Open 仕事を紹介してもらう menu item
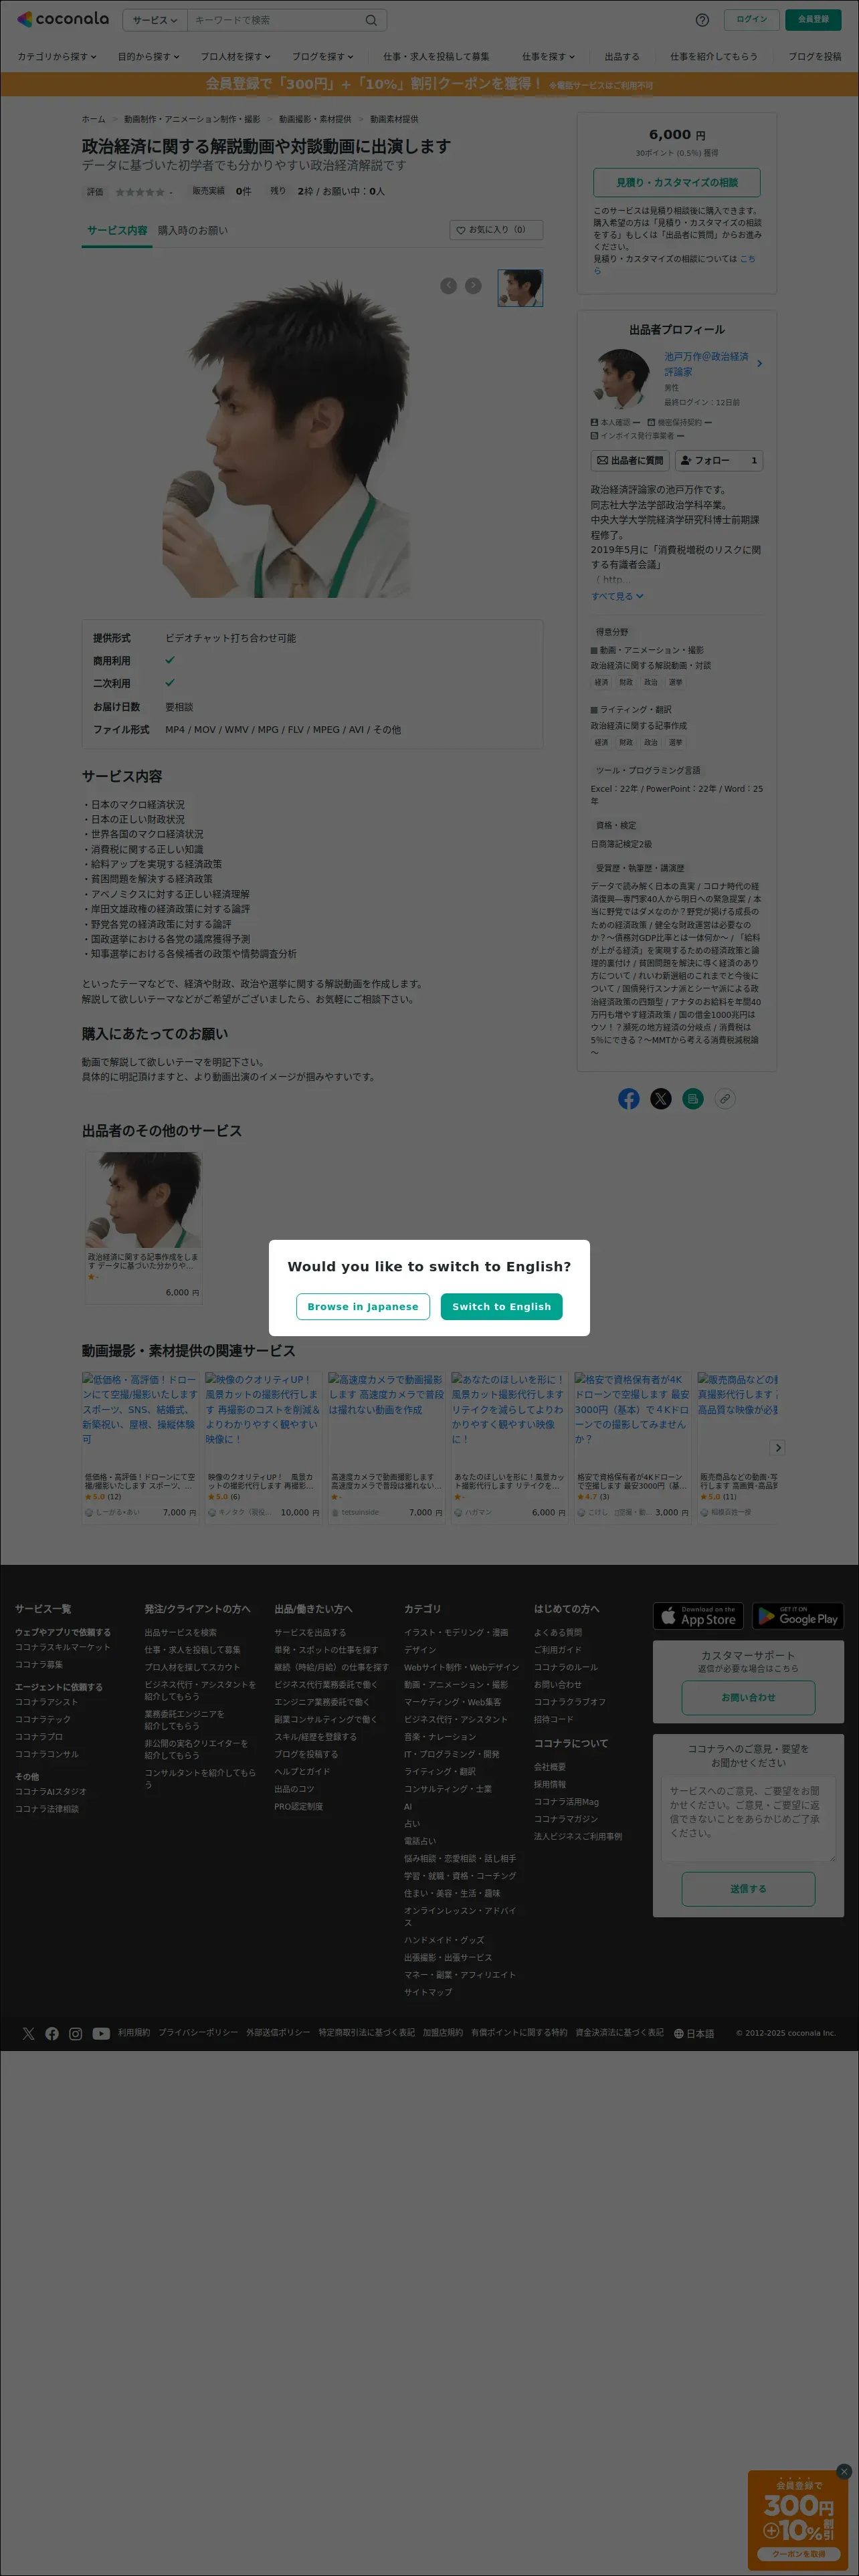The width and height of the screenshot is (859, 2576). point(714,57)
